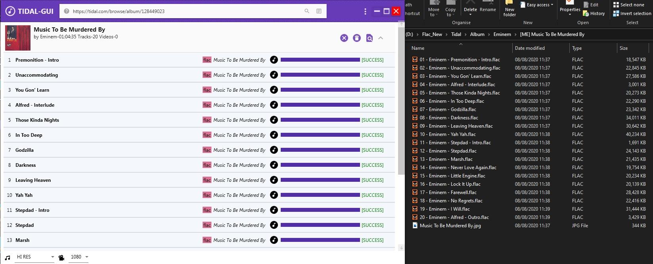Viewport: 653px width, 264px height.
Task: Click the search magnifier in the URL bar
Action: pos(306,11)
